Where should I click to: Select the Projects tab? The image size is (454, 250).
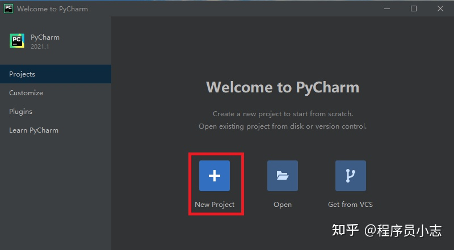click(56, 74)
